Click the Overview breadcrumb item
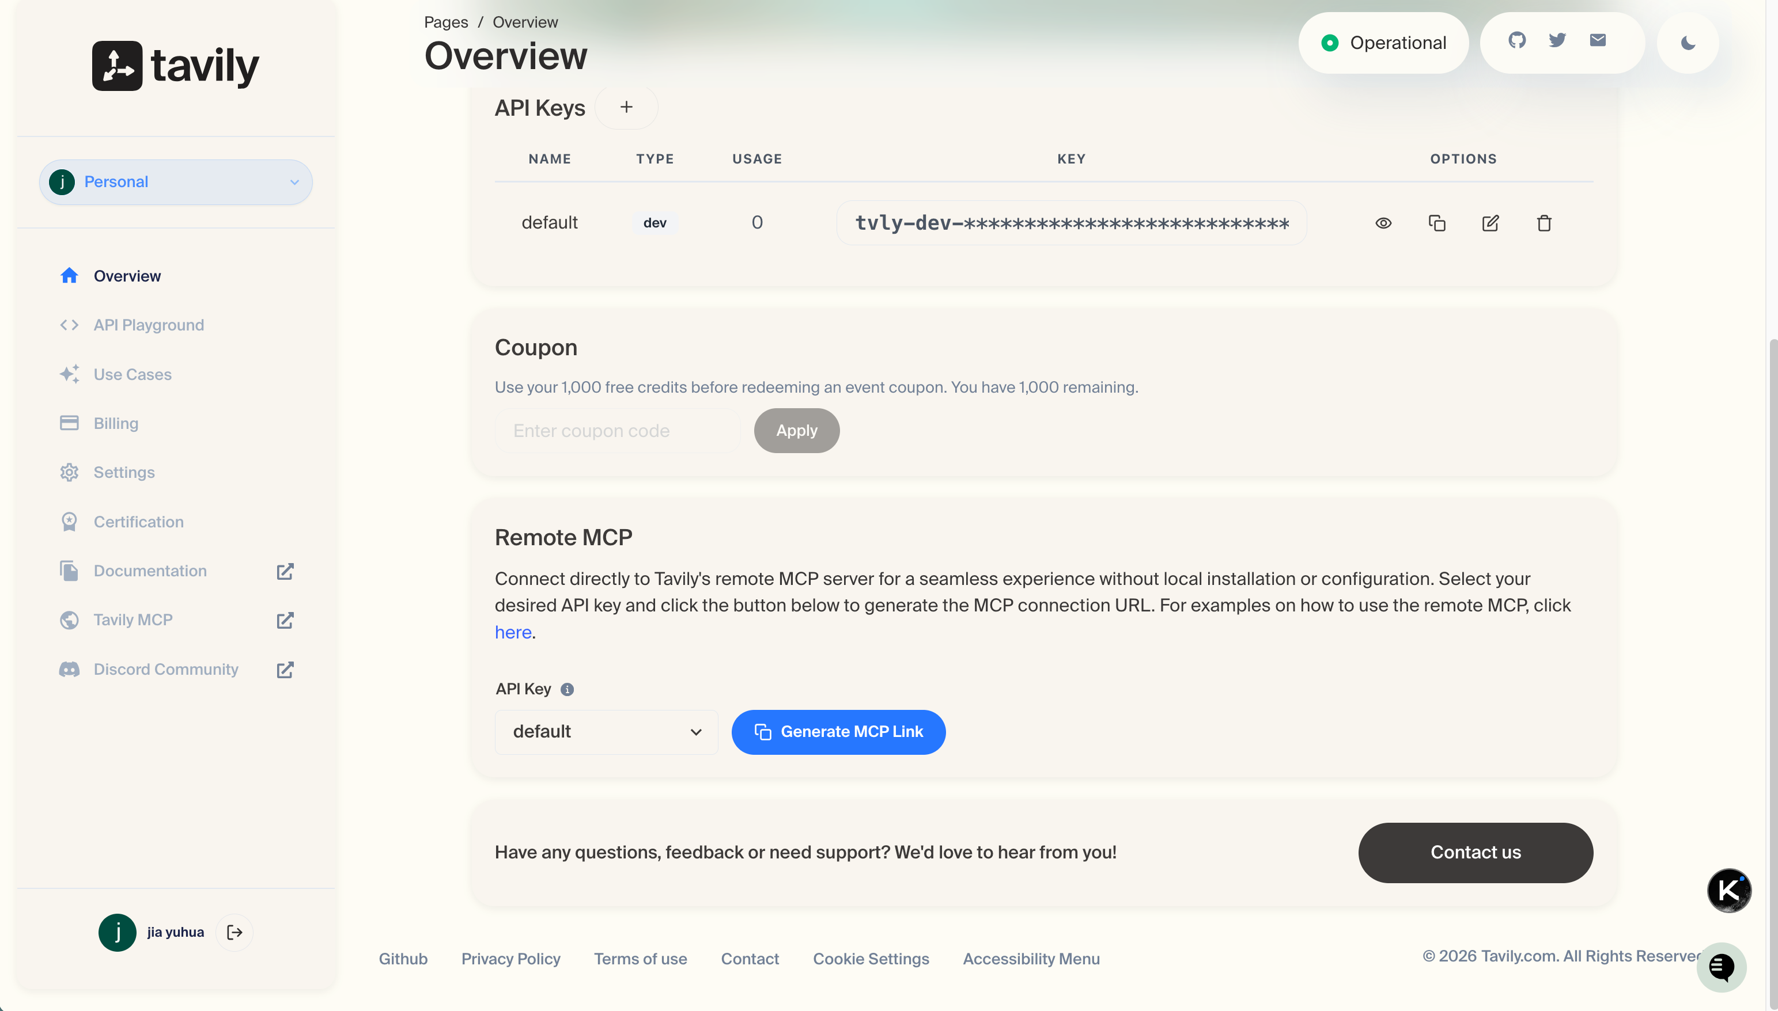Image resolution: width=1778 pixels, height=1011 pixels. click(x=525, y=22)
